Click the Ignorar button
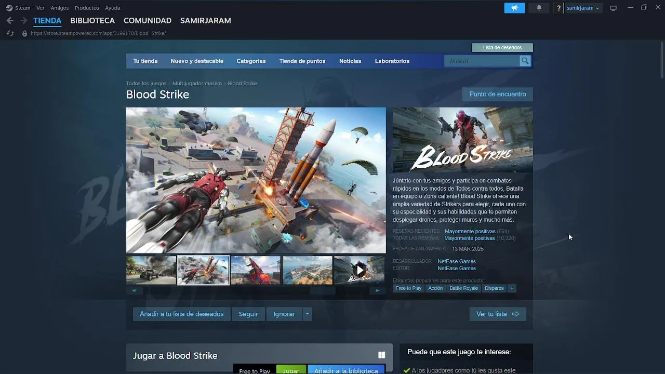 pyautogui.click(x=284, y=314)
